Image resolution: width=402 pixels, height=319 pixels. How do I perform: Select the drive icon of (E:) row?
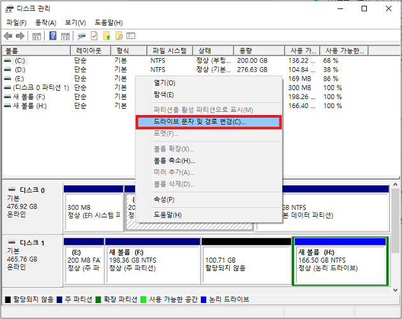8,79
